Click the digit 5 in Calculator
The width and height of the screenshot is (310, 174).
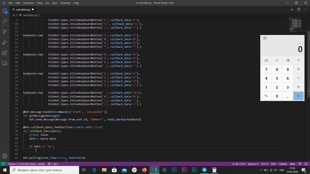(x=277, y=78)
